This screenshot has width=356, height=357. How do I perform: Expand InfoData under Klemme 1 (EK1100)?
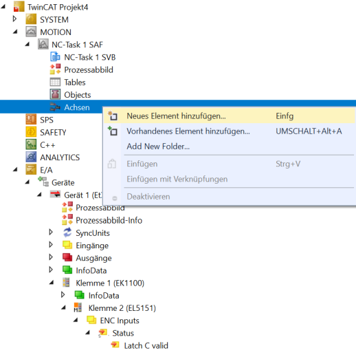click(63, 294)
